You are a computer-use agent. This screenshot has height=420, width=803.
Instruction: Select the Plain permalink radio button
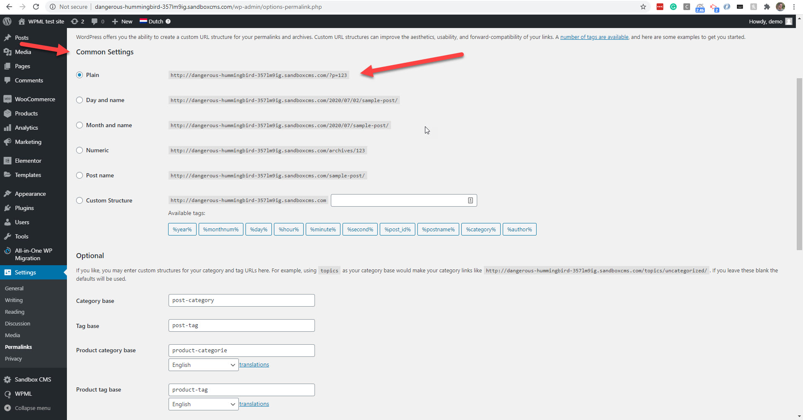pyautogui.click(x=79, y=75)
